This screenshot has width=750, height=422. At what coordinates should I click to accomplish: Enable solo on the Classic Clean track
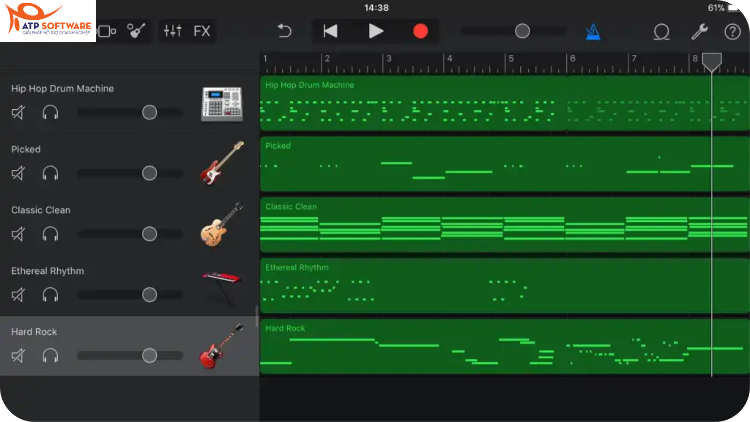point(51,234)
